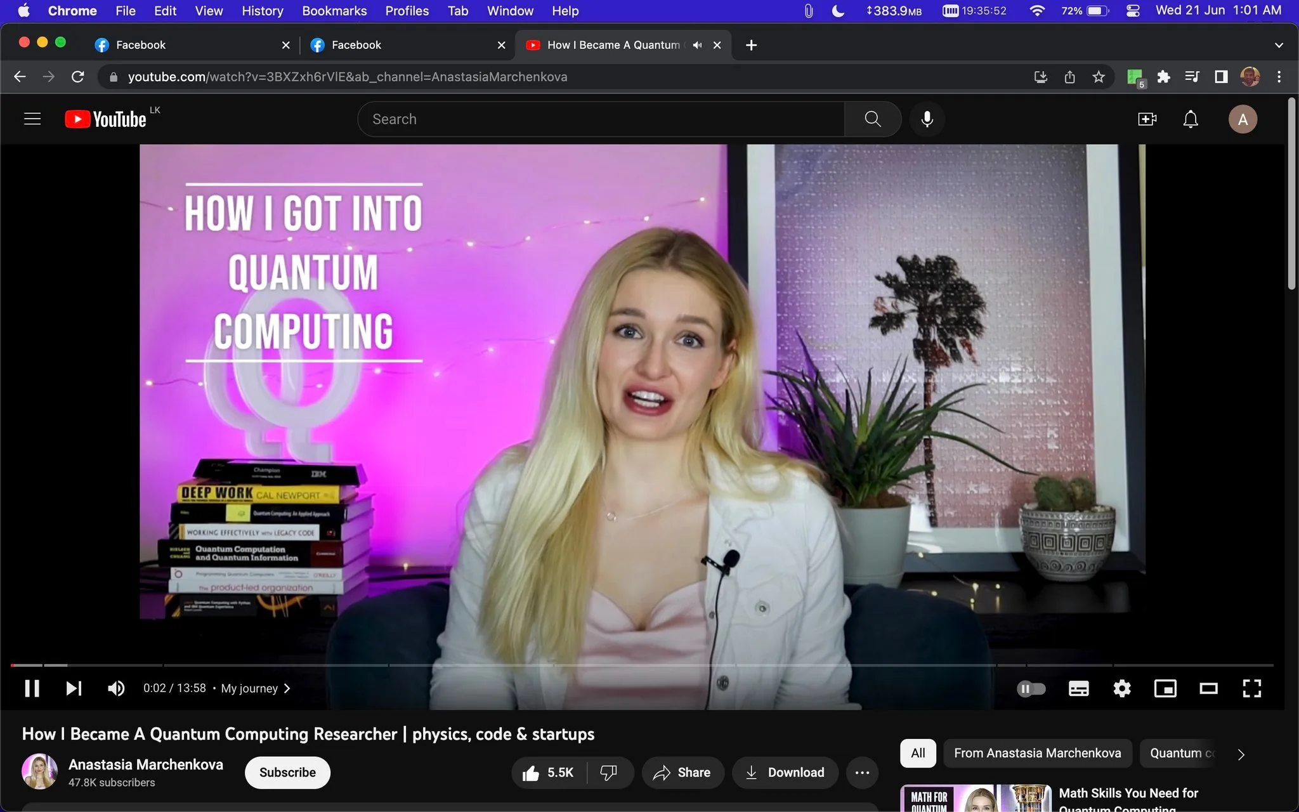Click the YouTube home logo
Screen dimensions: 1299x812
click(x=105, y=119)
